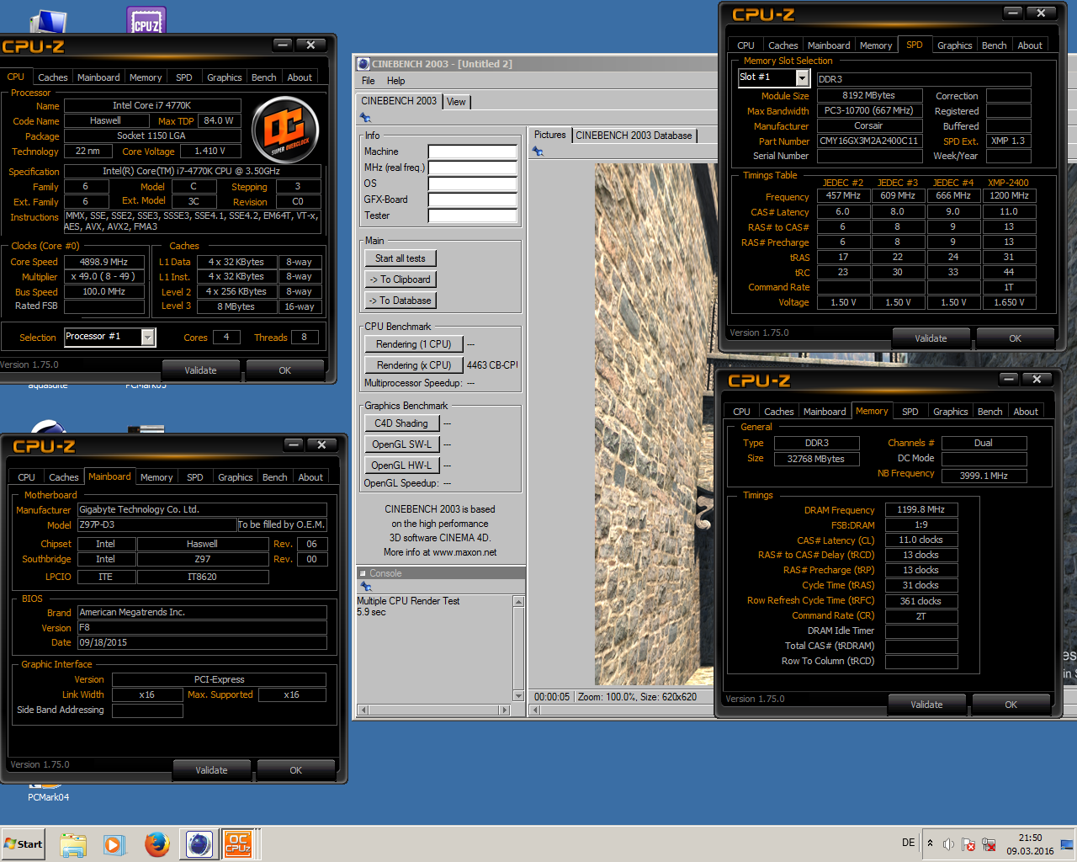Click OK in the CPU-Z Mainboard window
Screen dimensions: 1077x862
tap(295, 770)
